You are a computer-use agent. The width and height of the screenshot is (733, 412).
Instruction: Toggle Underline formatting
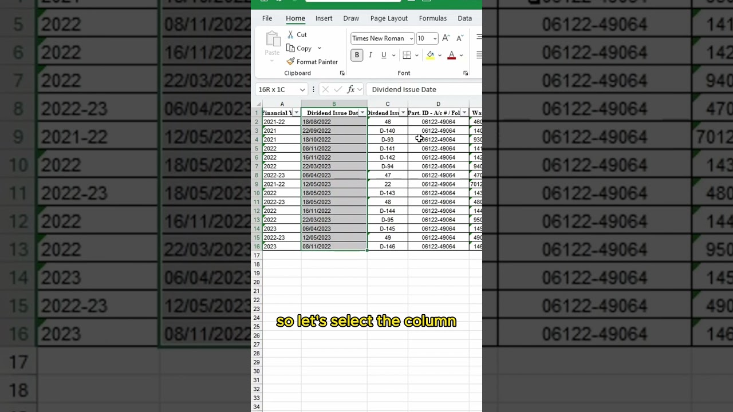coord(384,55)
